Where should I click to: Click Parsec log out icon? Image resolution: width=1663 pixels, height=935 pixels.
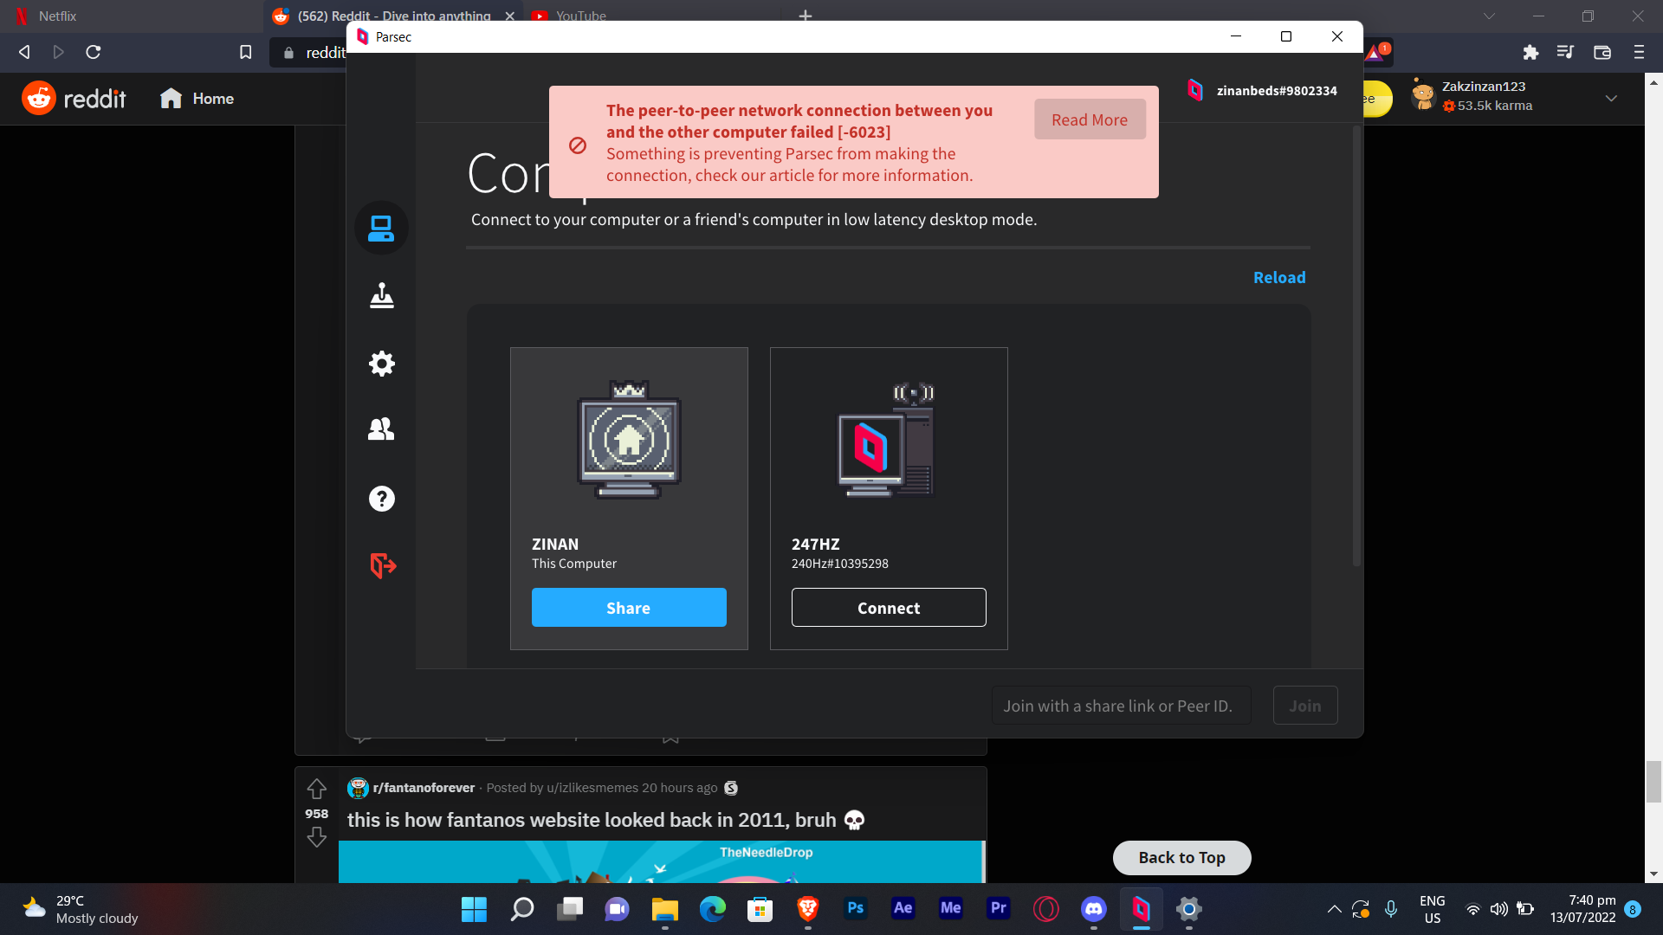click(x=382, y=566)
